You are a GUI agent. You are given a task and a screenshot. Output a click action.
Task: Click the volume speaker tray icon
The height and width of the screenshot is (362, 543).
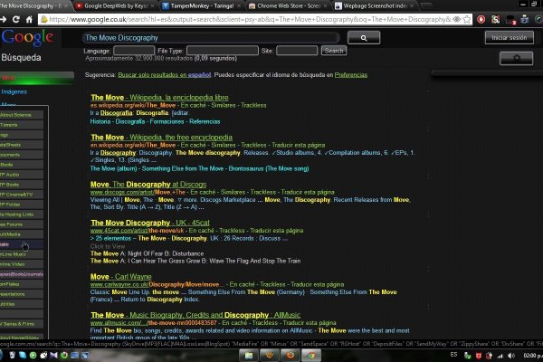coord(510,356)
